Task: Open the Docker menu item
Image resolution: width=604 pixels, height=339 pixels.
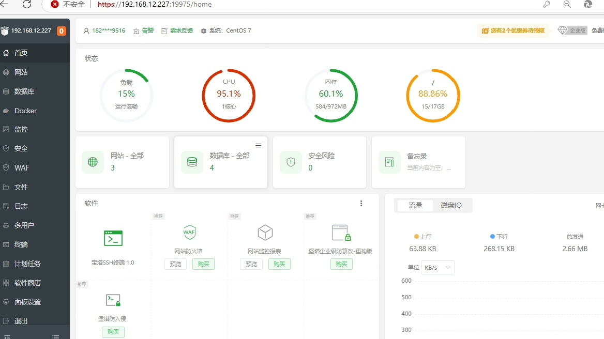Action: point(35,111)
